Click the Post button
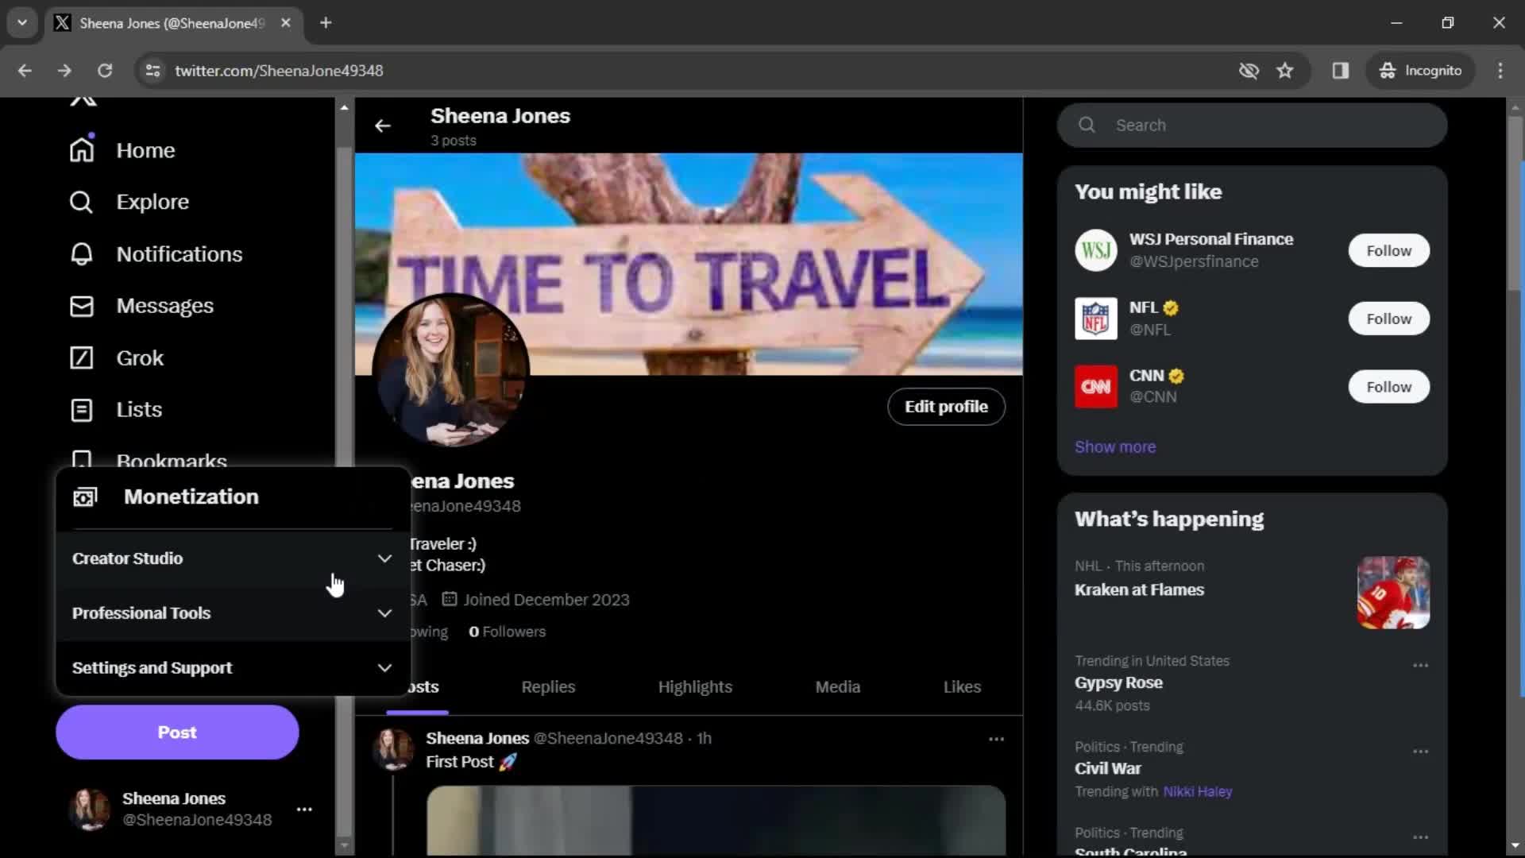 [x=177, y=731]
